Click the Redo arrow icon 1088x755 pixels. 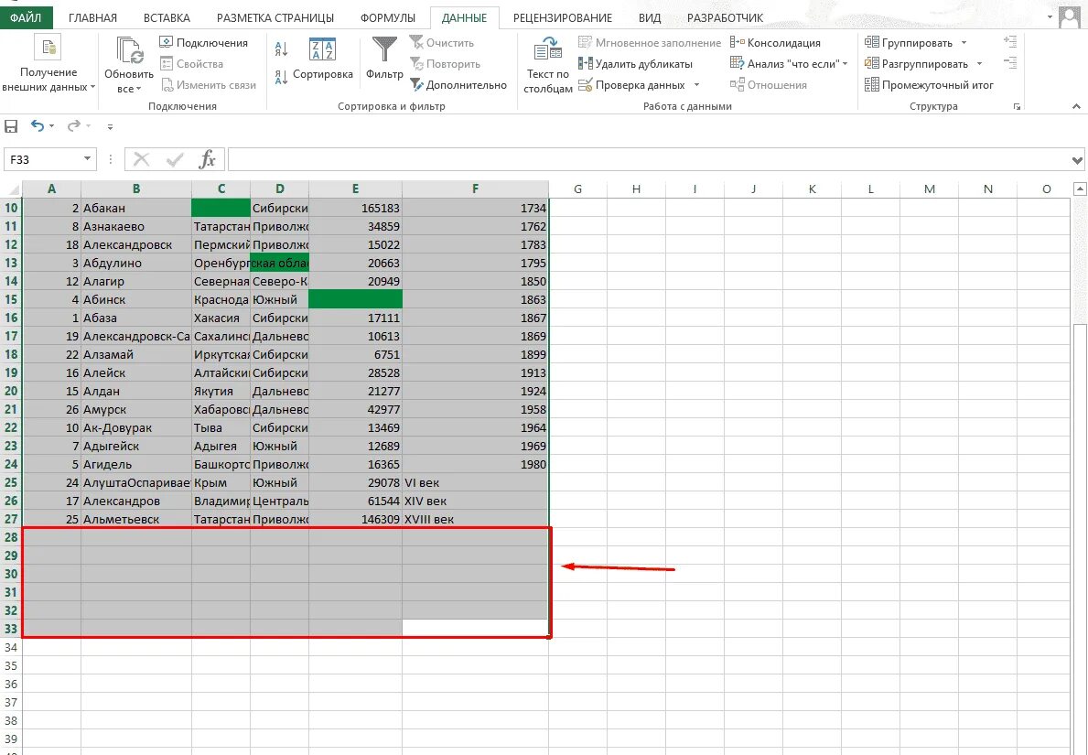(73, 125)
